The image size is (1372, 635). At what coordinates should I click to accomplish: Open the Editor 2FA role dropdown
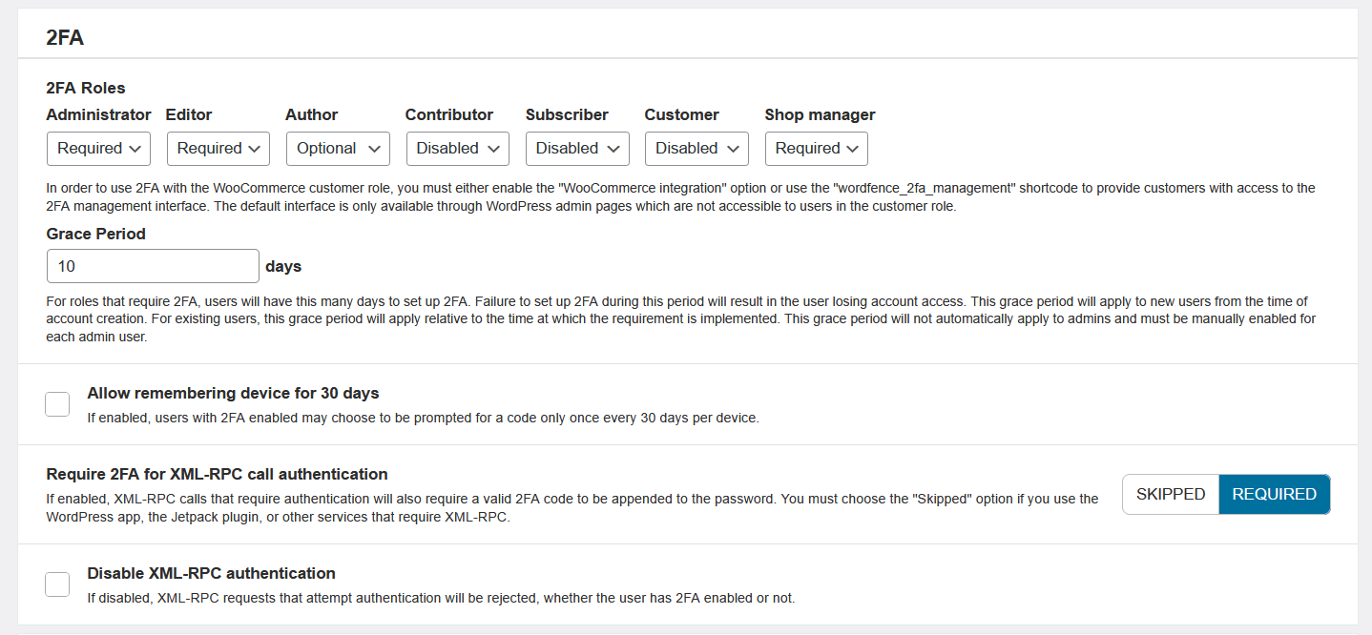coord(218,148)
